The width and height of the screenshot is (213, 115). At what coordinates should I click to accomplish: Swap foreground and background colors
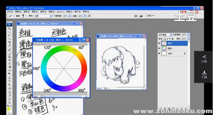11,106
